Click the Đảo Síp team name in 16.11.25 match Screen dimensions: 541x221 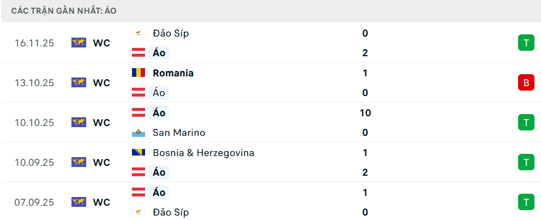tap(171, 33)
